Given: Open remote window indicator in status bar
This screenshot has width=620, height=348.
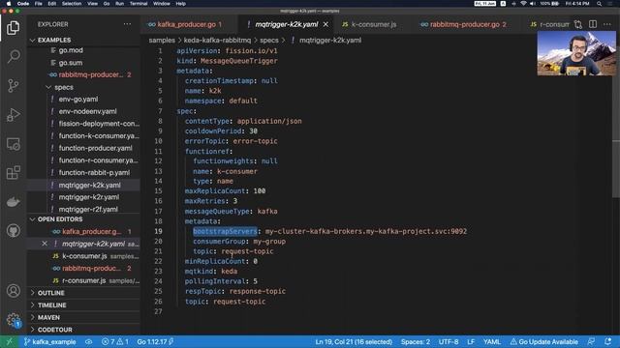Looking at the screenshot, I should pyautogui.click(x=10, y=341).
